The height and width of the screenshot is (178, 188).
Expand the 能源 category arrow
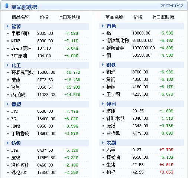pos(8,26)
